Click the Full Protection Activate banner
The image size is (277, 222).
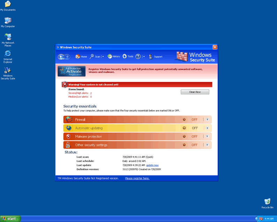(72, 71)
